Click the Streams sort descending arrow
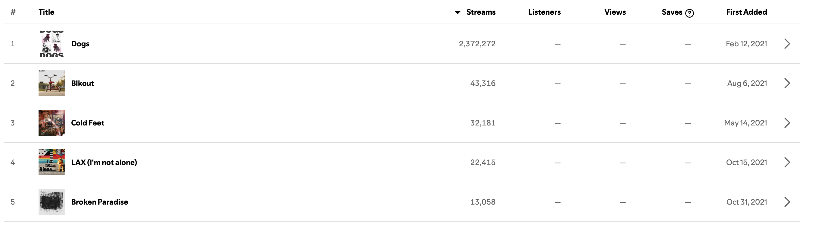 click(x=457, y=12)
